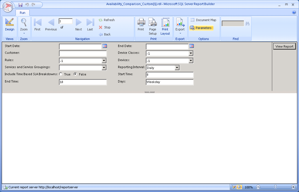Image resolution: width=299 pixels, height=192 pixels.
Task: Click the report server status icon
Action: [x=6, y=187]
